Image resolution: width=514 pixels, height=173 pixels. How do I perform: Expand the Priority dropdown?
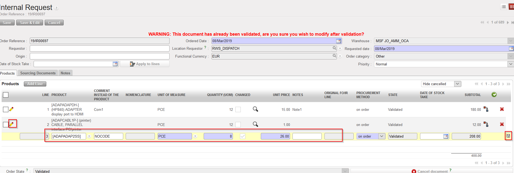coord(510,64)
